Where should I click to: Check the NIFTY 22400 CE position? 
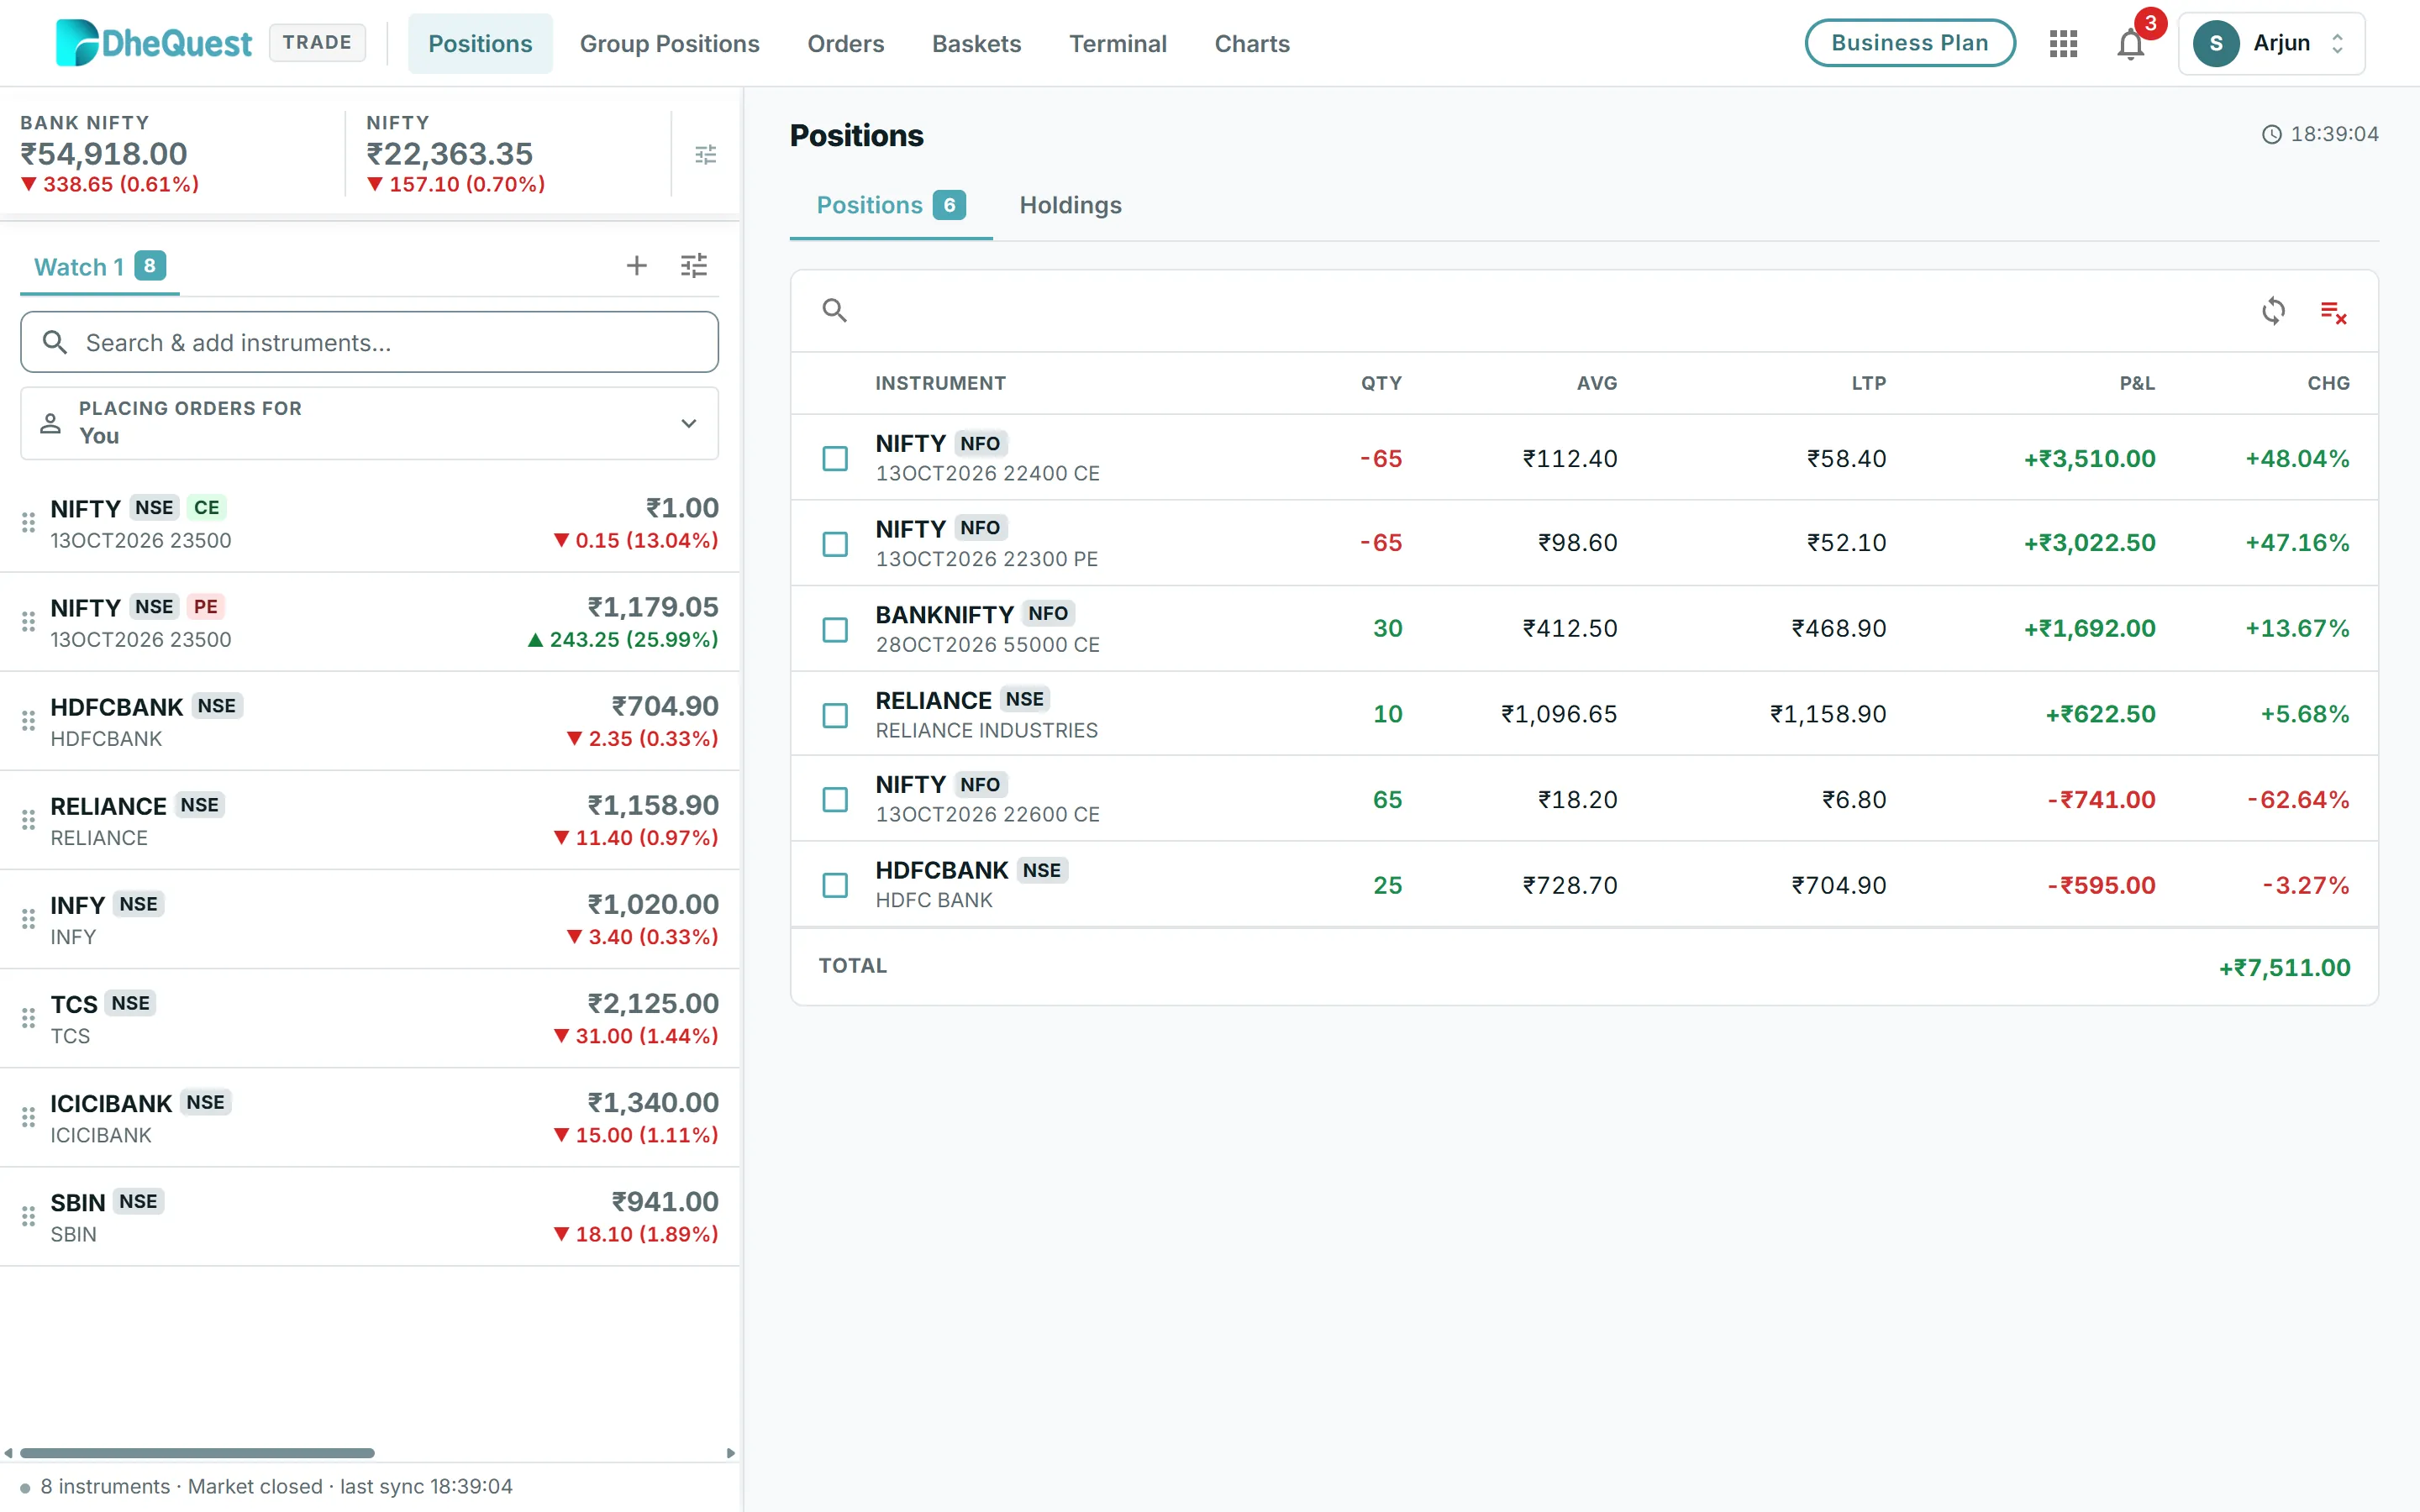[x=835, y=458]
